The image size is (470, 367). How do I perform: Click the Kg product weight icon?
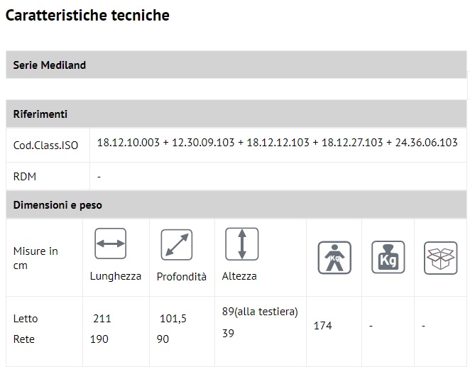(x=388, y=257)
